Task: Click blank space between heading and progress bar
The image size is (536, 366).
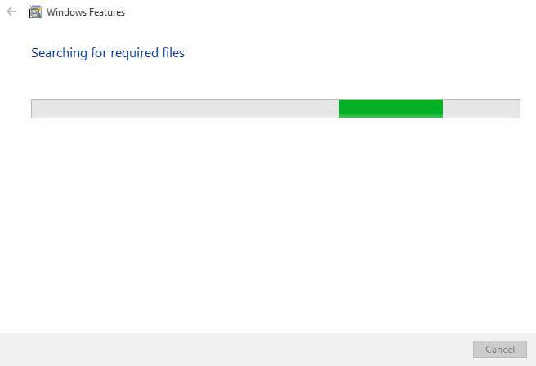Action: click(x=268, y=80)
